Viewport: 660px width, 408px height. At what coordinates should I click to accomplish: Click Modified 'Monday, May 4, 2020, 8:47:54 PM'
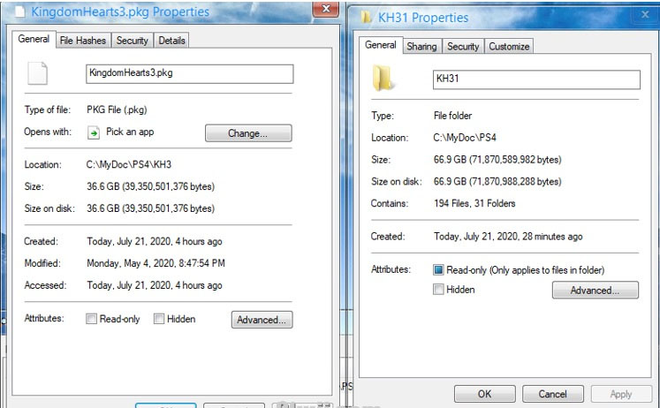click(x=156, y=263)
